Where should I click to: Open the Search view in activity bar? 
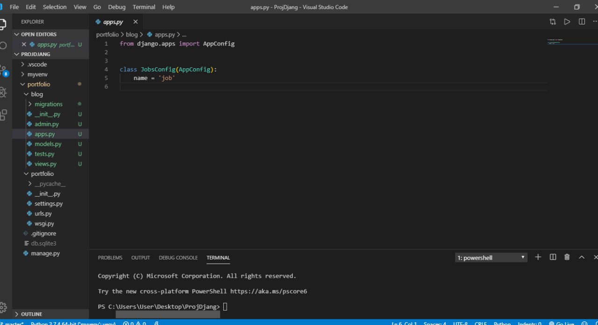coord(3,45)
